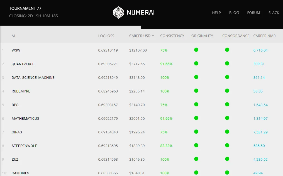The width and height of the screenshot is (283, 176).
Task: Select the STEPPENWOLF entry
Action: [24, 146]
